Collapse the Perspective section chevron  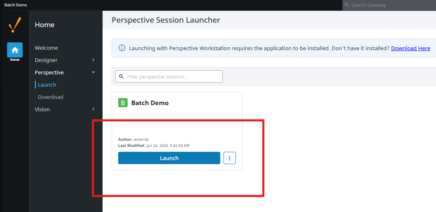pyautogui.click(x=93, y=72)
